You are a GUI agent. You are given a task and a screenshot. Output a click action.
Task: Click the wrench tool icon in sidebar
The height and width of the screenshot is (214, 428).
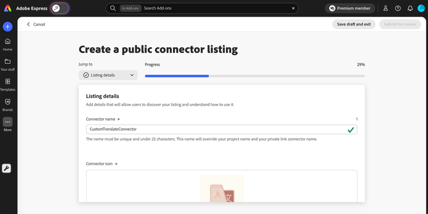tap(6, 168)
